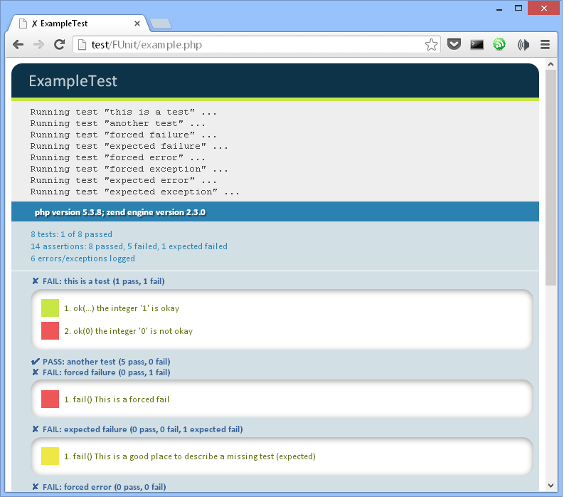Click the red swatch for "ok(0) integer '0' is not okay"
The height and width of the screenshot is (497, 569).
(50, 330)
